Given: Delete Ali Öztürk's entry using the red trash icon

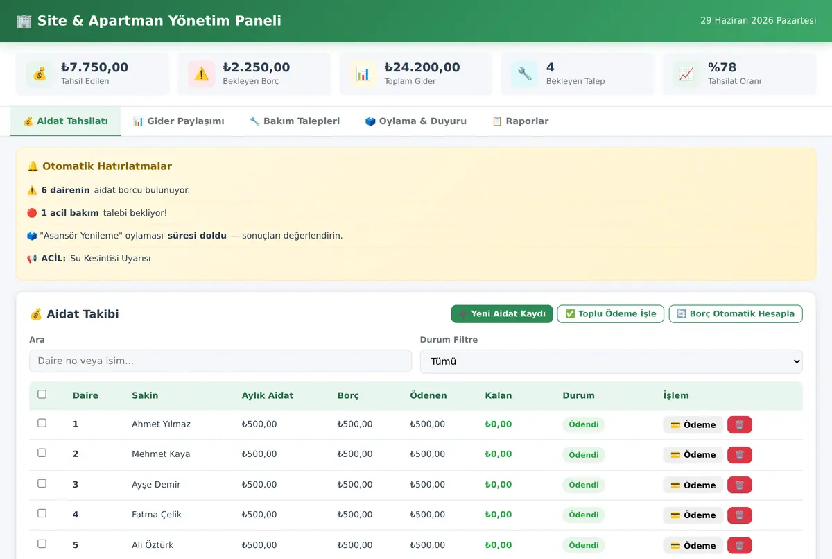Looking at the screenshot, I should coord(739,545).
